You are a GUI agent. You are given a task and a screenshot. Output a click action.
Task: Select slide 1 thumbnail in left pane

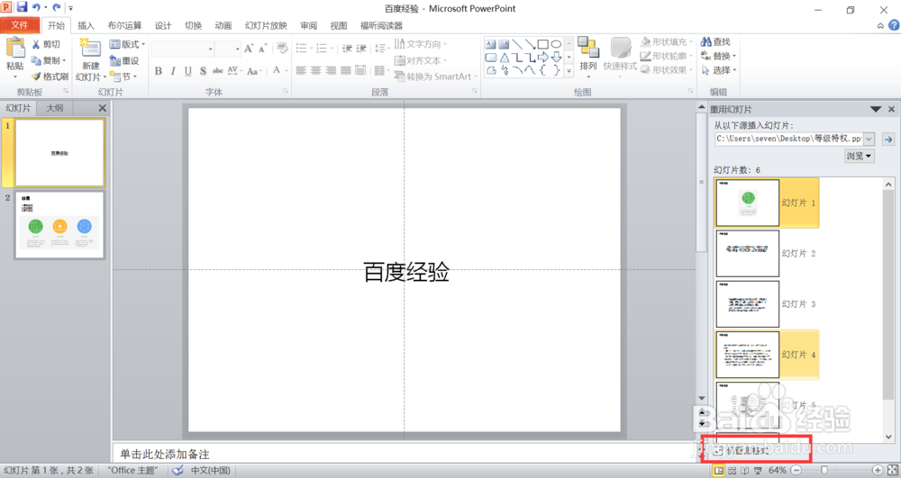coord(59,153)
